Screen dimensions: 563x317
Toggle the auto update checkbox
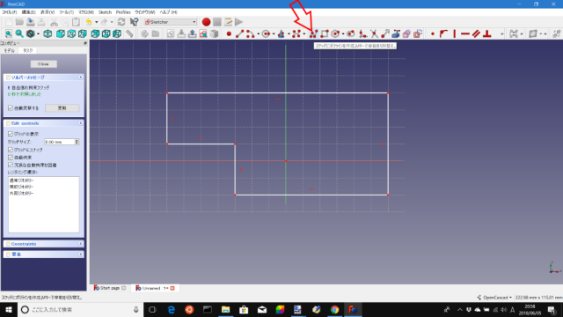point(11,107)
